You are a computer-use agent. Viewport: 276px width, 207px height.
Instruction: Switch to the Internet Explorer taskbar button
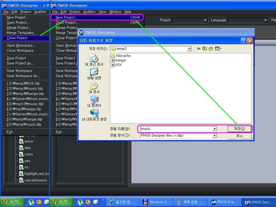click(123, 202)
